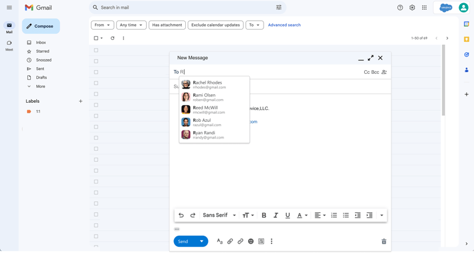Toggle bold formatting

264,215
